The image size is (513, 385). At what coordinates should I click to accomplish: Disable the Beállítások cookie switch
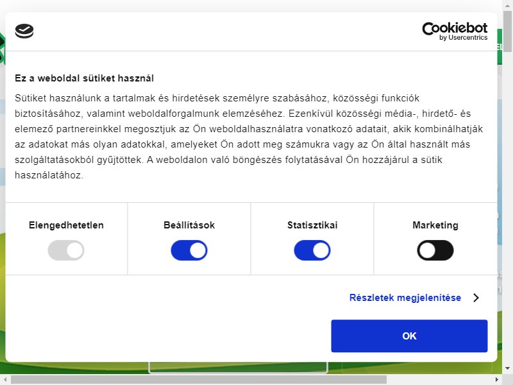tap(189, 250)
